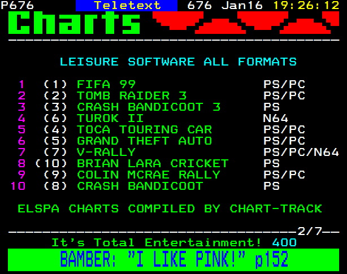Click the P676 page number in header
Viewport: 347px width, 274px height.
(x=18, y=5)
